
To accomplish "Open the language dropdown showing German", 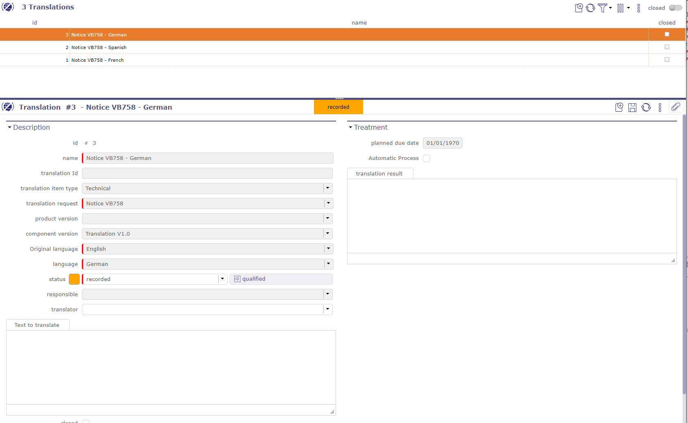I will coord(328,264).
